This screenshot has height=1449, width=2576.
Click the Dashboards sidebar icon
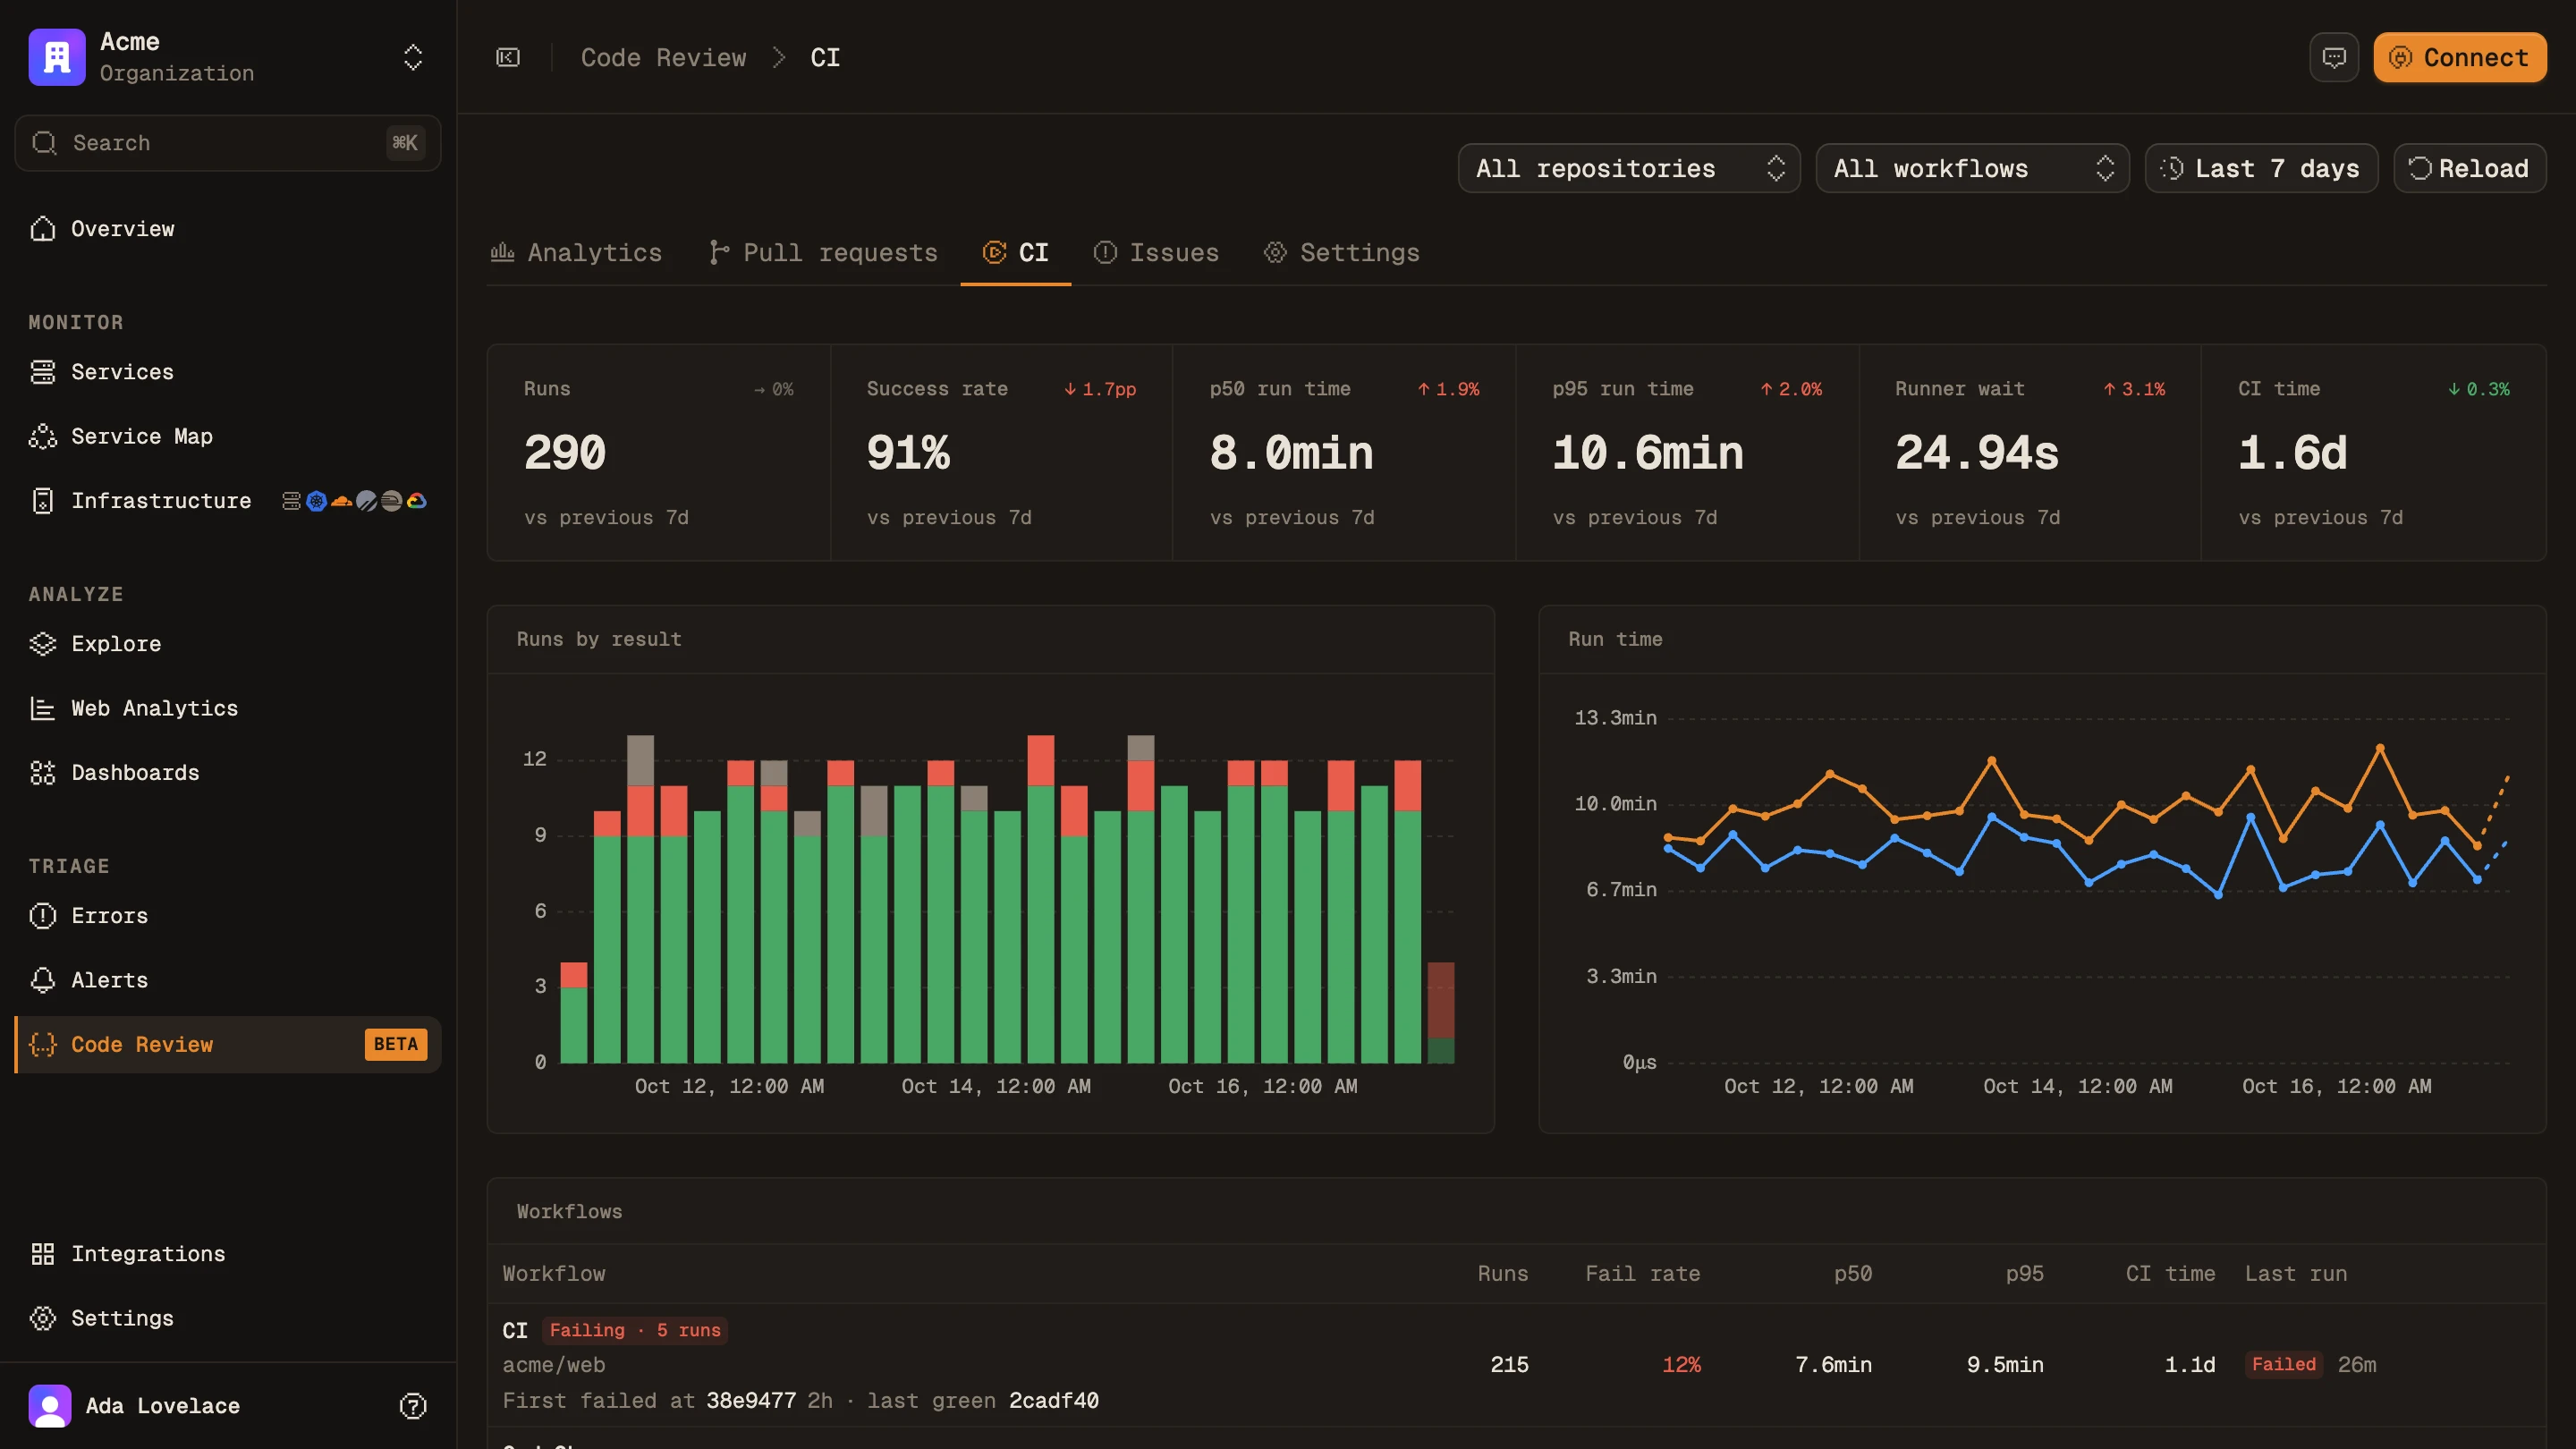point(43,773)
